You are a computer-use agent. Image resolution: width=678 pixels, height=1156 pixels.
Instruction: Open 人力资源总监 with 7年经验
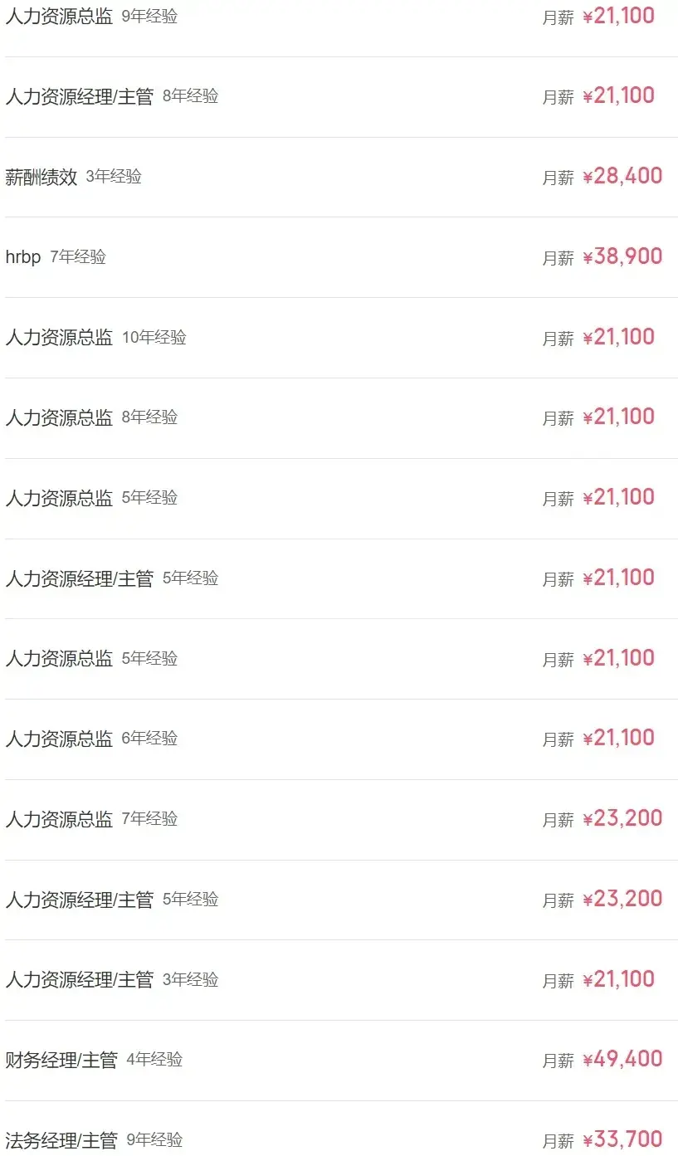tap(59, 819)
